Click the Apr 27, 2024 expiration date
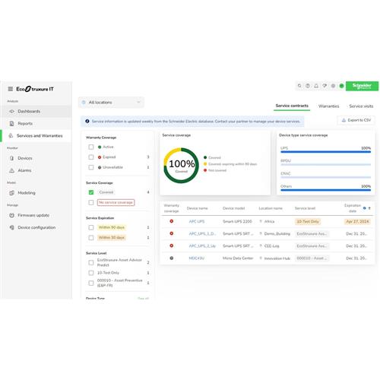This screenshot has width=380, height=380. 357,221
